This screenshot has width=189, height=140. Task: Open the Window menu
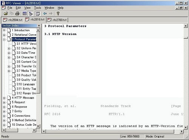pyautogui.click(x=49, y=8)
